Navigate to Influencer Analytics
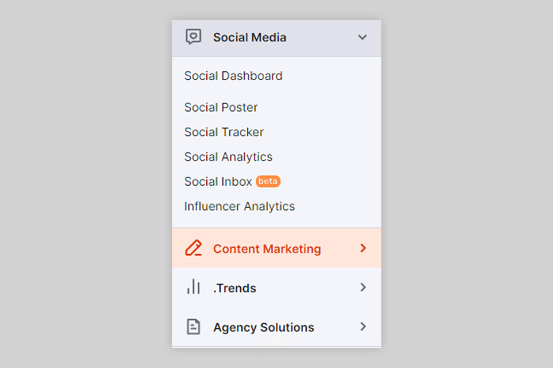 239,206
